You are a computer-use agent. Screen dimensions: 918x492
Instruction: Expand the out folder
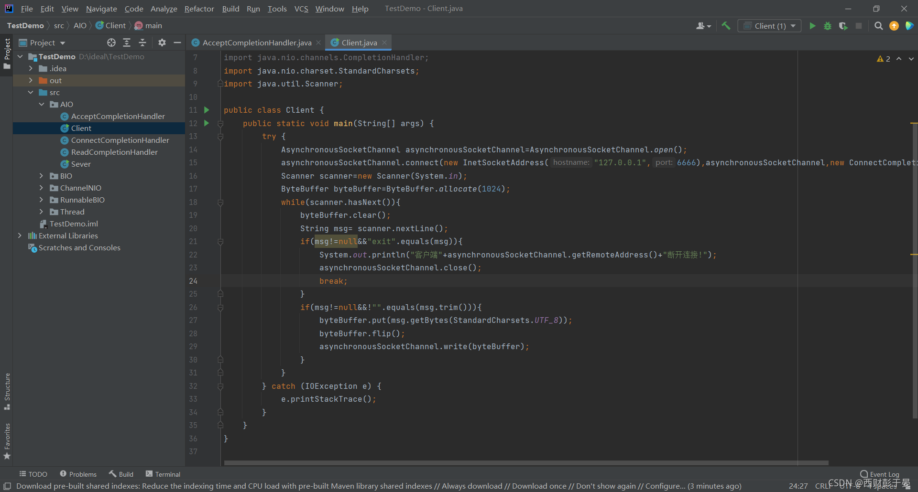tap(31, 80)
